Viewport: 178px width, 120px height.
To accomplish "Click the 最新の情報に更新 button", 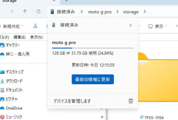I will pos(93,79).
